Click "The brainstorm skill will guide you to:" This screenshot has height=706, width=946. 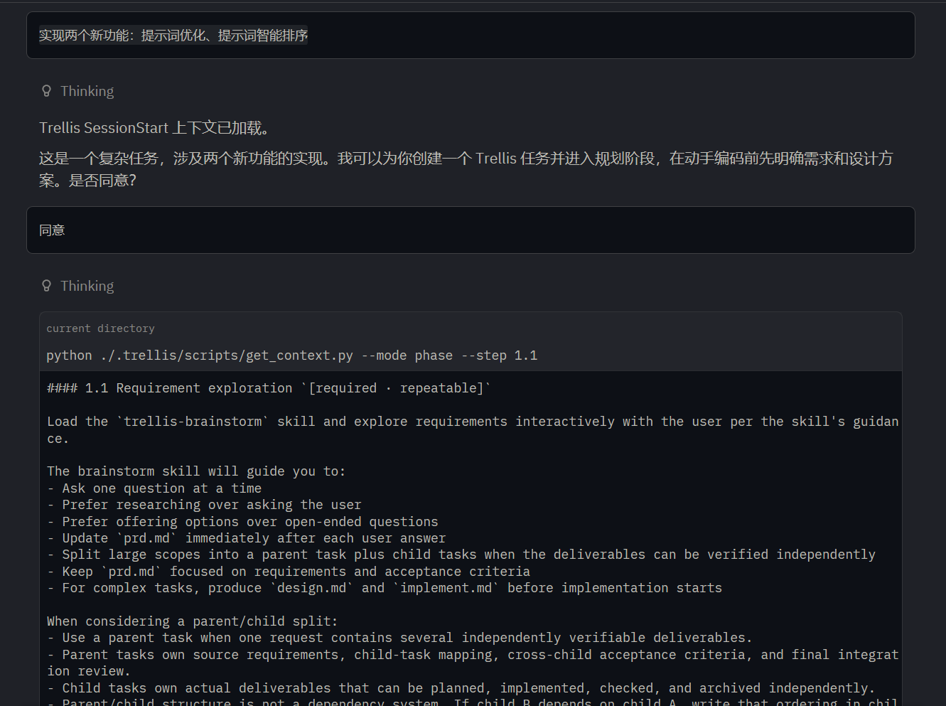[196, 471]
